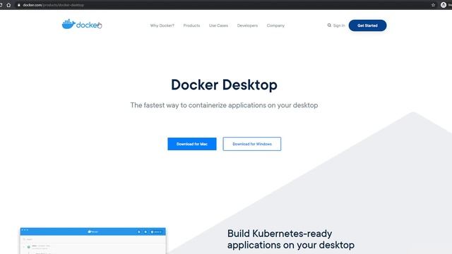Bookmark page with the star icon
This screenshot has width=452, height=254.
tap(433, 5)
